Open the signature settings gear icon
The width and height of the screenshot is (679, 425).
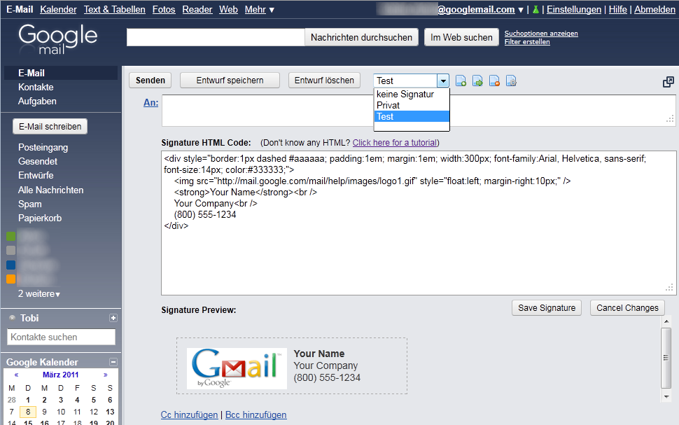click(512, 81)
